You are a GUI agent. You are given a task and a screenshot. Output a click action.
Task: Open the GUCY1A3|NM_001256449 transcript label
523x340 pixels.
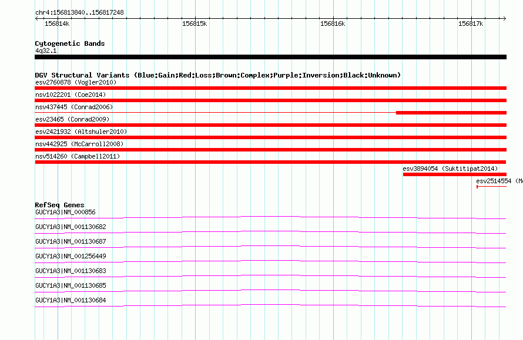tap(71, 257)
